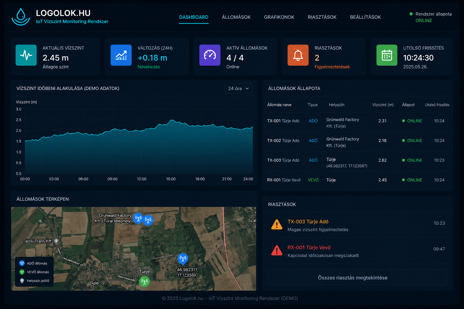Click the red warning triangle for RX-001

(277, 250)
